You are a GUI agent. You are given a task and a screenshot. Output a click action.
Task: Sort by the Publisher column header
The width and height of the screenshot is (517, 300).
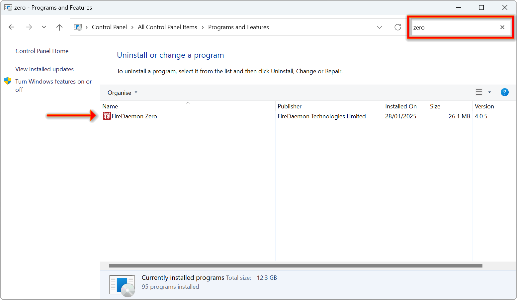pos(329,106)
